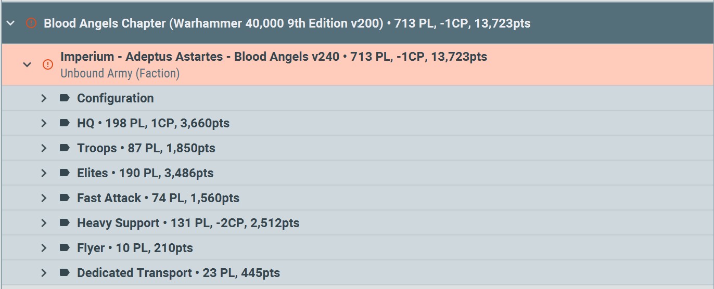The height and width of the screenshot is (289, 714).
Task: Select the Fast Attack 1,560pts row
Action: tap(158, 198)
